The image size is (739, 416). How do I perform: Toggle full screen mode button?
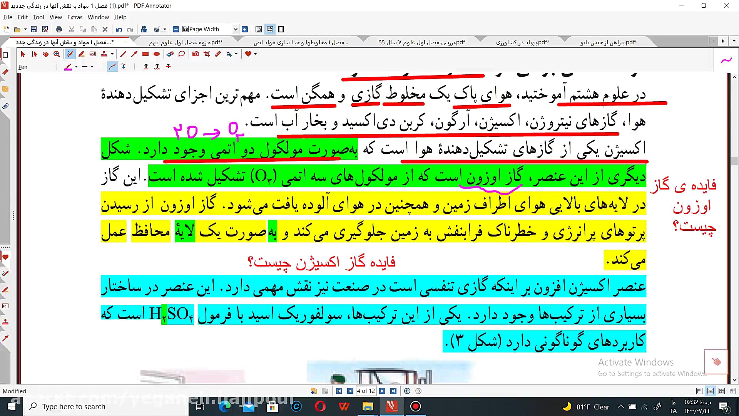point(281,29)
